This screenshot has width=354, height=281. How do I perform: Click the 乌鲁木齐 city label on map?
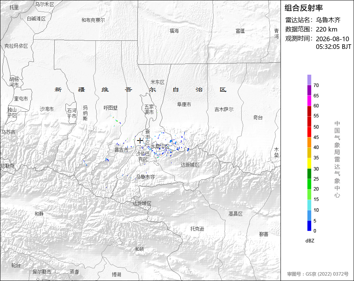click(145, 177)
